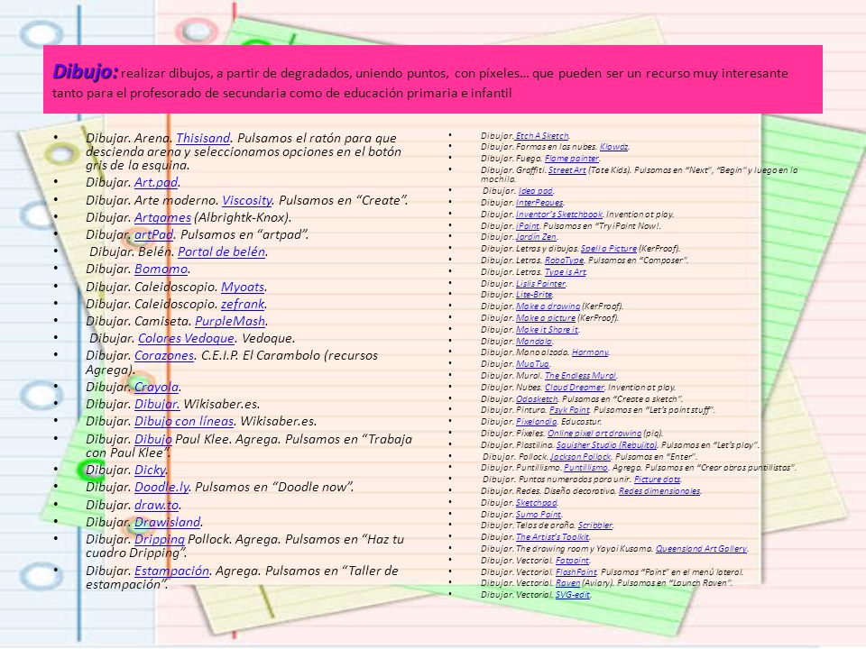
Task: Open the Thisisand link
Action: 203,138
